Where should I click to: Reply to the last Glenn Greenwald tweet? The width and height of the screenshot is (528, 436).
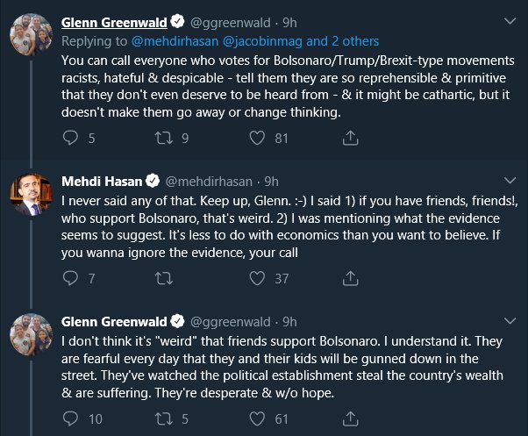(x=74, y=418)
